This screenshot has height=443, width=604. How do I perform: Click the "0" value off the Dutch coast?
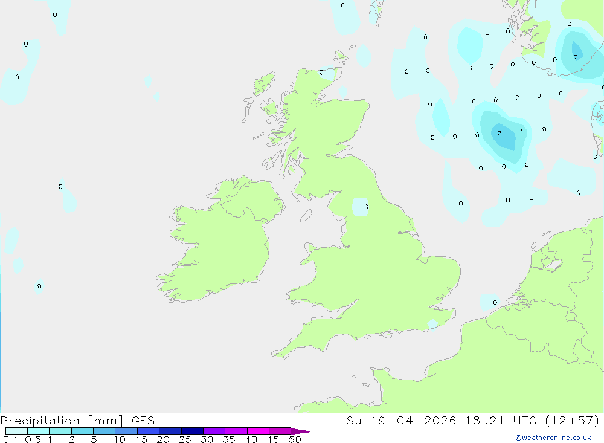tap(495, 303)
